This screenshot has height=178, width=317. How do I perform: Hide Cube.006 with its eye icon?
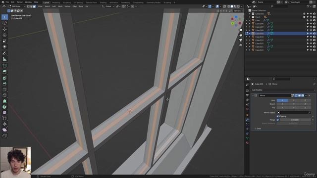[311, 24]
